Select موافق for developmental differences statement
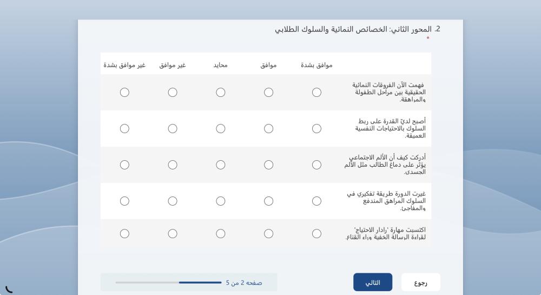541x295 pixels. 268,93
